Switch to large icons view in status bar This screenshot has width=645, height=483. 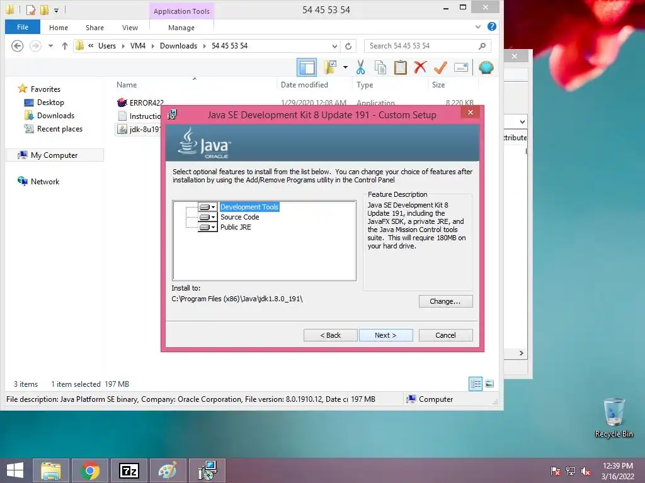pos(489,384)
